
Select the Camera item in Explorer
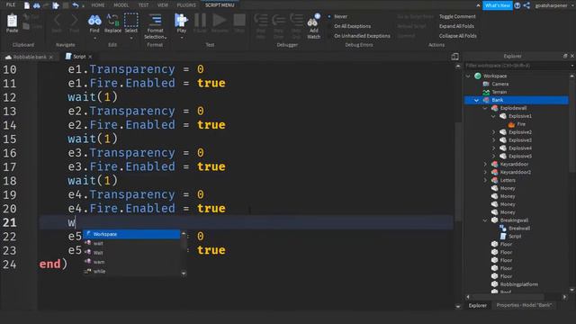[x=500, y=84]
